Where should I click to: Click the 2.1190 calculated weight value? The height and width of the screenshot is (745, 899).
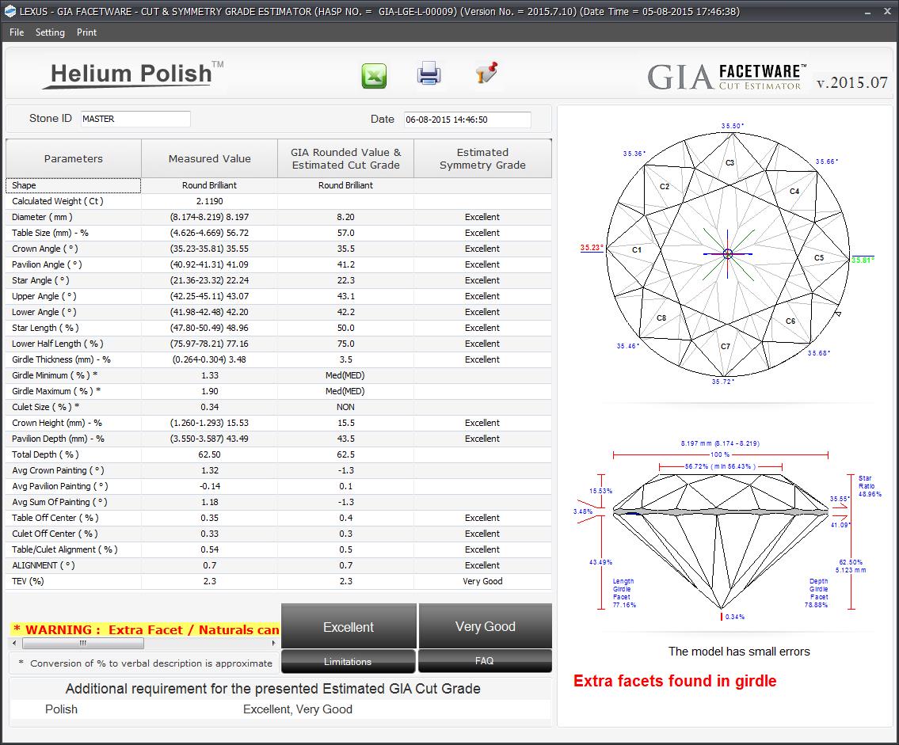209,201
